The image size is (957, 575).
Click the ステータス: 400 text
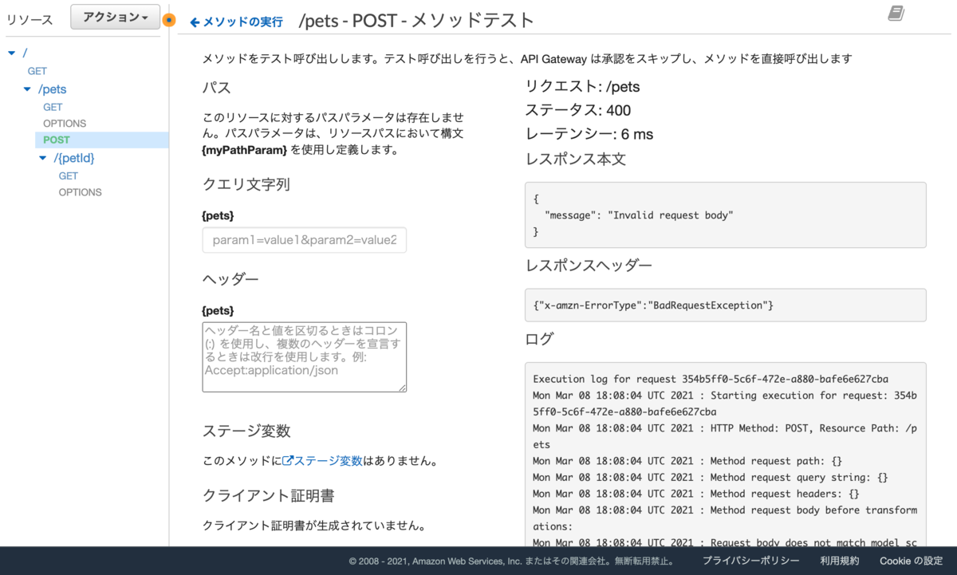[x=578, y=110]
